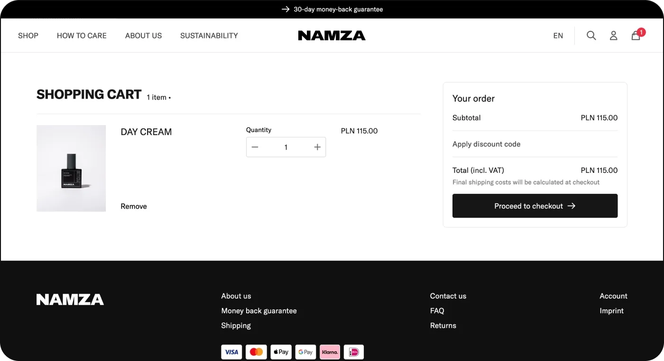
Task: Open the shopping cart icon with badge
Action: [x=636, y=35]
